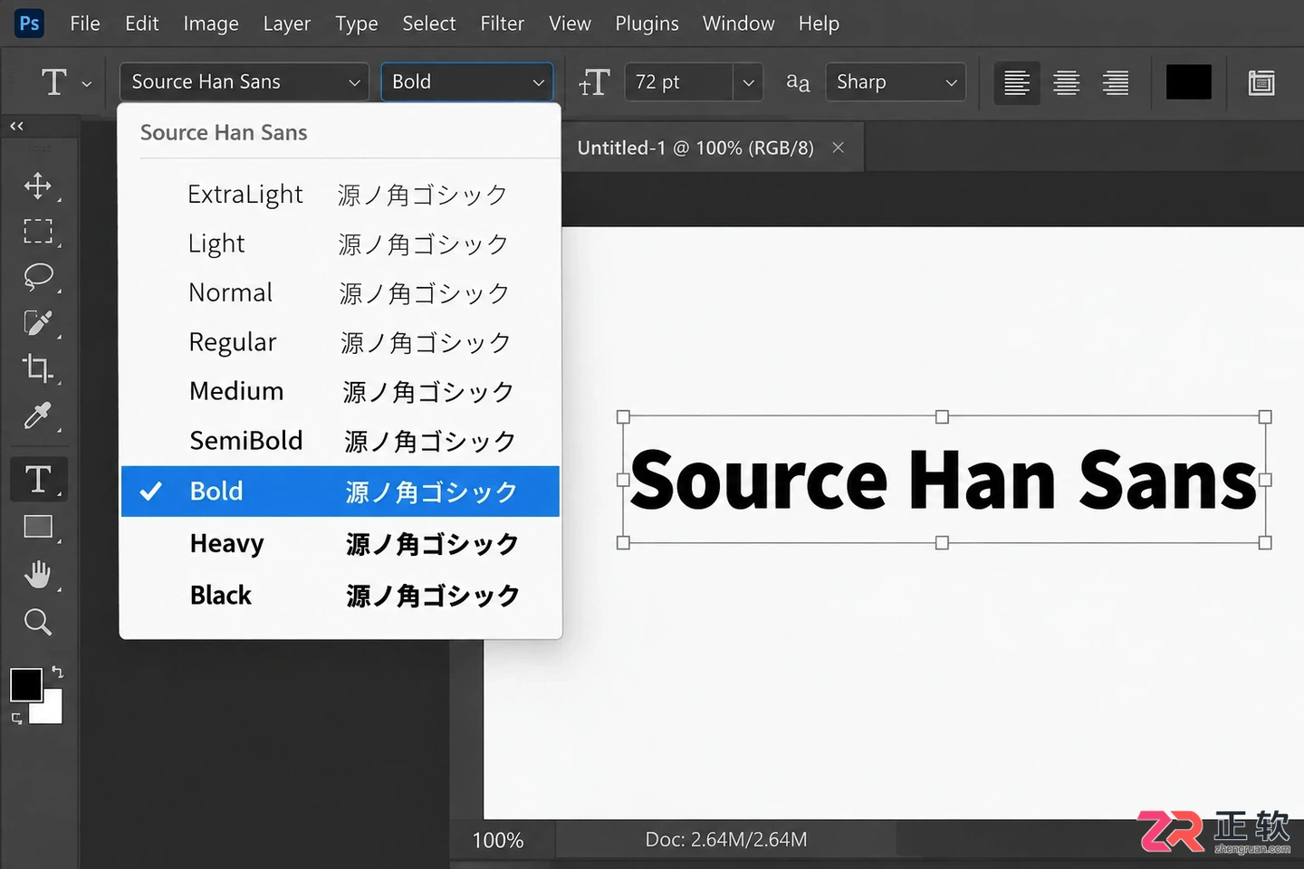Right align the text
This screenshot has height=869, width=1304.
[x=1116, y=82]
